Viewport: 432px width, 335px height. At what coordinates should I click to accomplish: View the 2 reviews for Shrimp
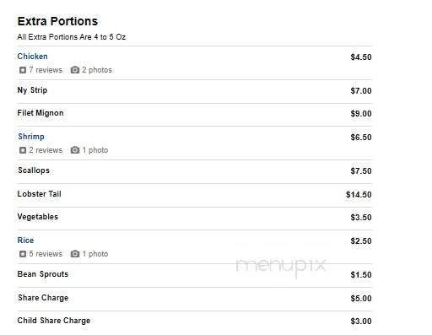click(46, 150)
